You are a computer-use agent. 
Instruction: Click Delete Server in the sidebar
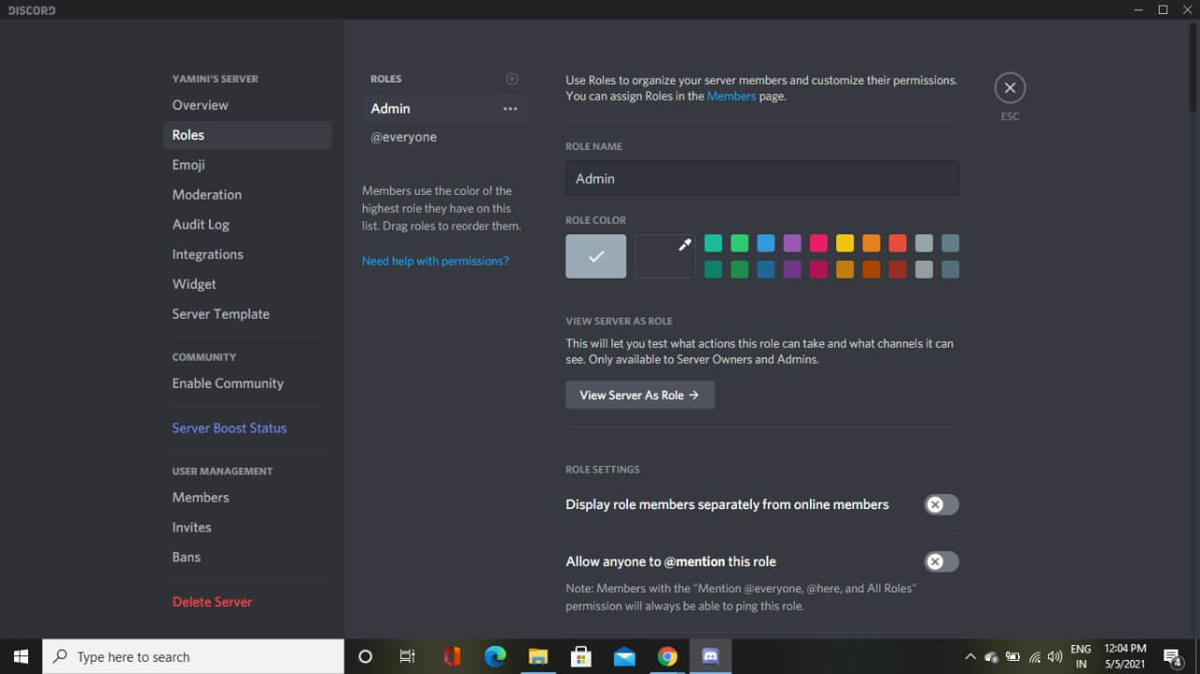pos(212,601)
